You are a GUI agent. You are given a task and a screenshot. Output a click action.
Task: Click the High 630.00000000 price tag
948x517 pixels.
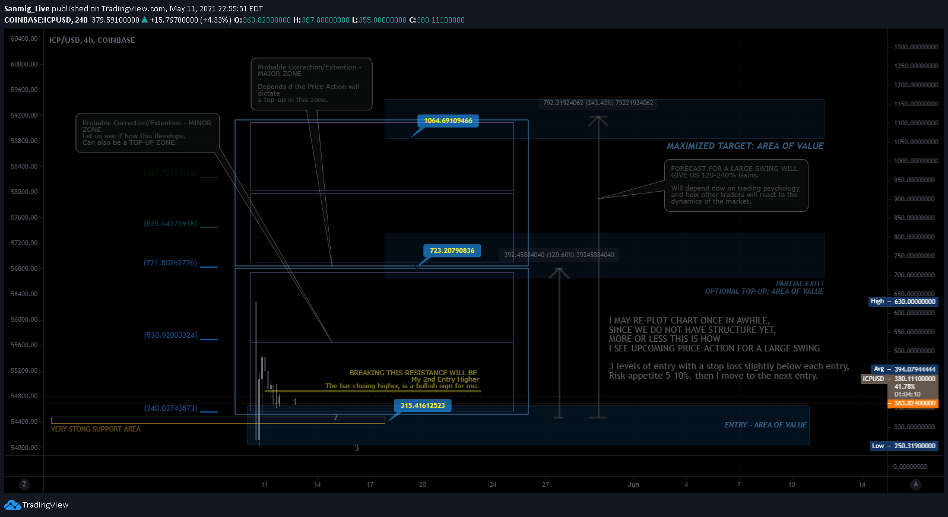click(903, 302)
